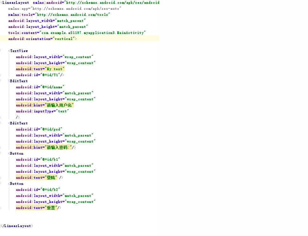
Task: Click the android:id="@+id/b2" line
Action: 38,190
